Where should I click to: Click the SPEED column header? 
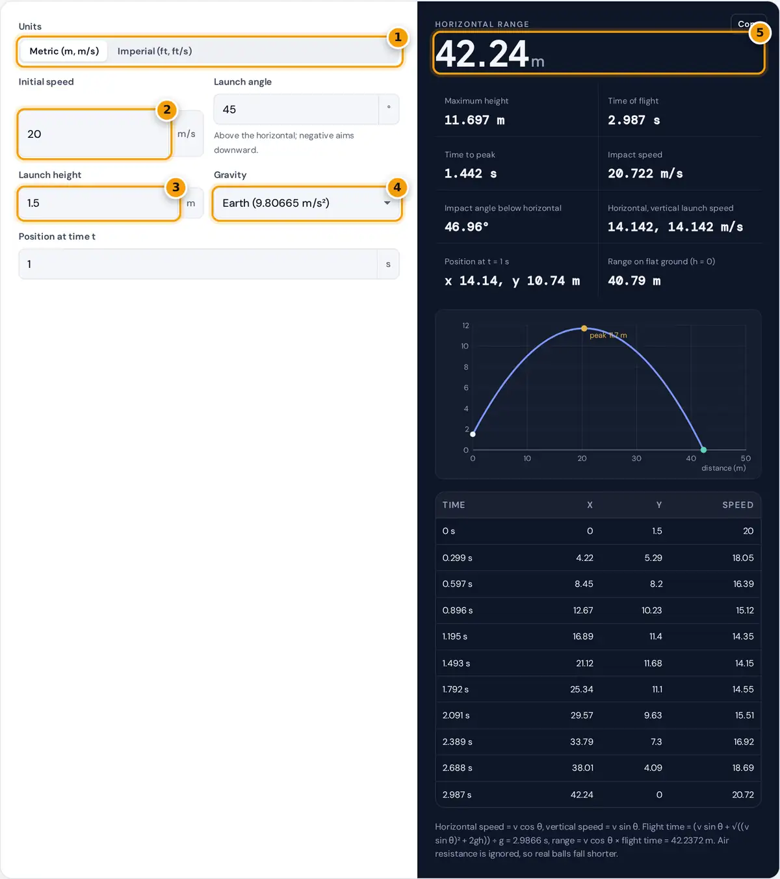pyautogui.click(x=738, y=505)
